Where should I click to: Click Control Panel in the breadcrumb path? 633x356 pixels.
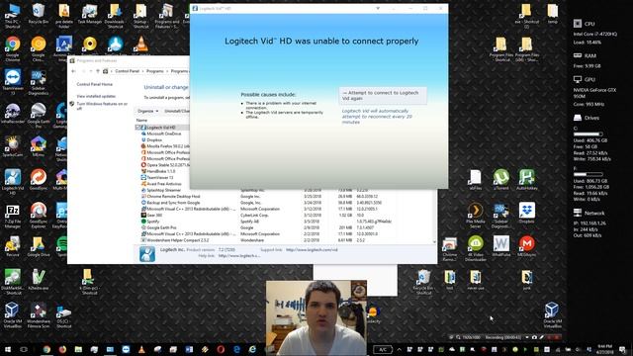[x=127, y=71]
